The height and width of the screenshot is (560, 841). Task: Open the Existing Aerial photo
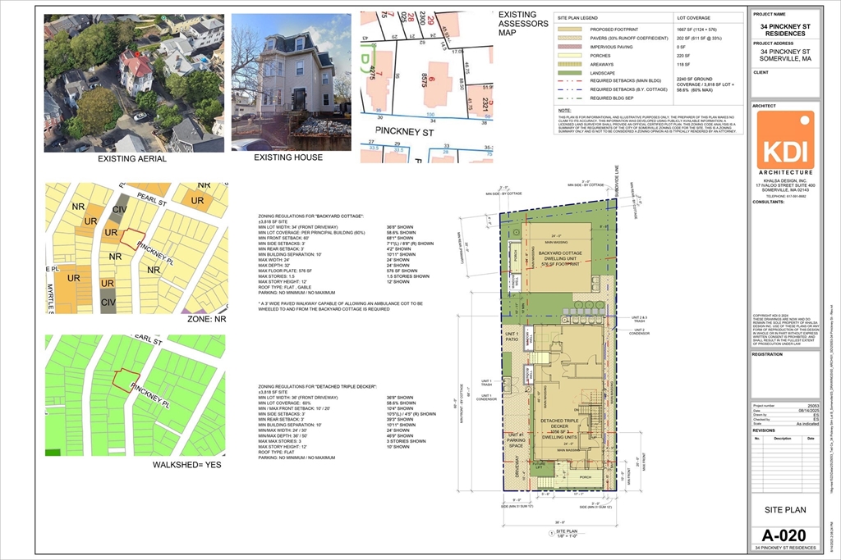(x=134, y=82)
